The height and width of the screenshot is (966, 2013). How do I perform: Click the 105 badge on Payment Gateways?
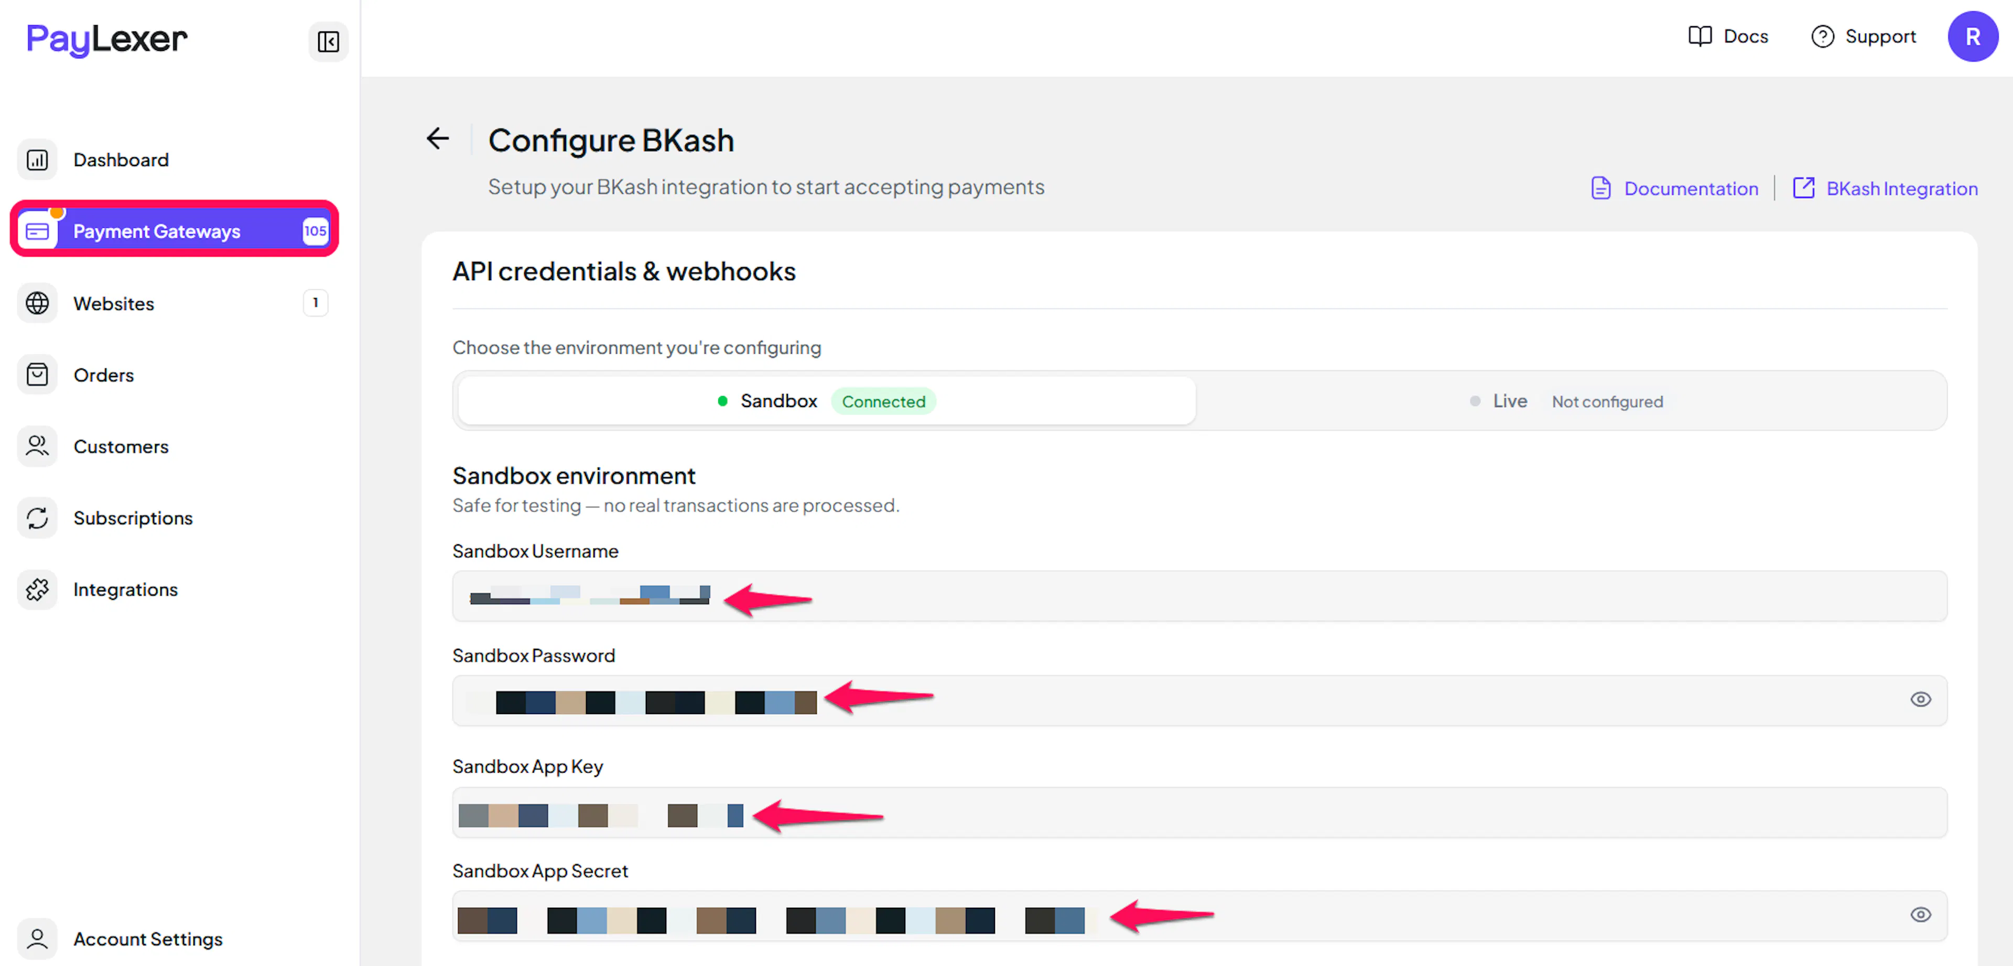[315, 231]
